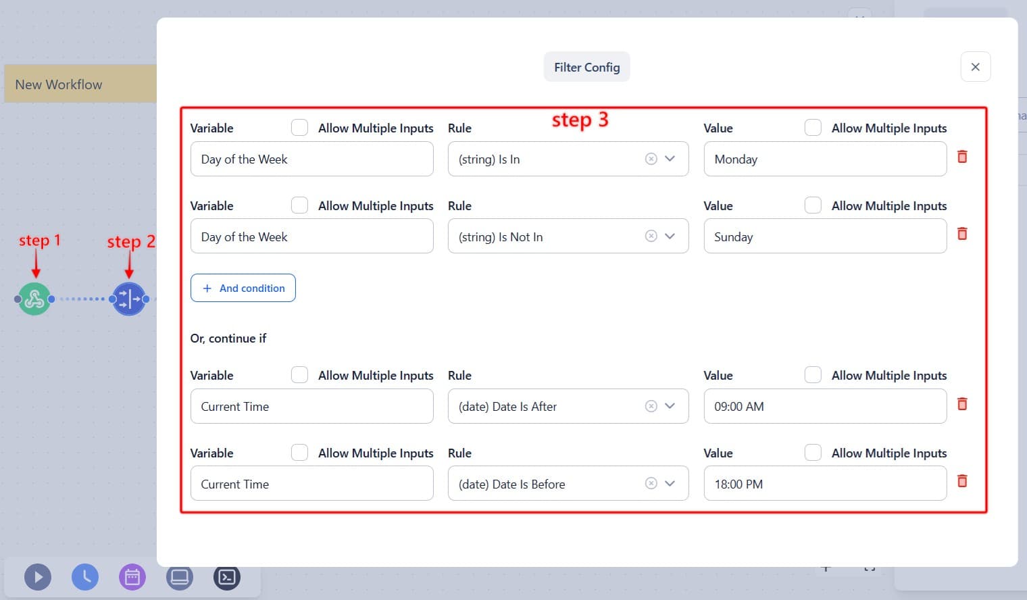The image size is (1027, 600).
Task: Delete the Monday condition row
Action: [x=962, y=156]
